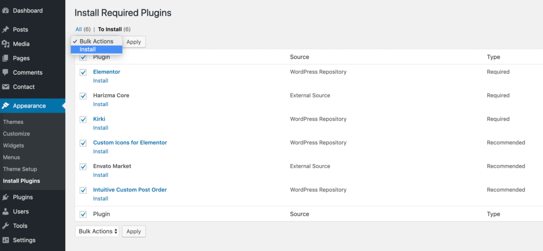Click the Users person icon
Screen dimensions: 543x251
click(x=5, y=211)
